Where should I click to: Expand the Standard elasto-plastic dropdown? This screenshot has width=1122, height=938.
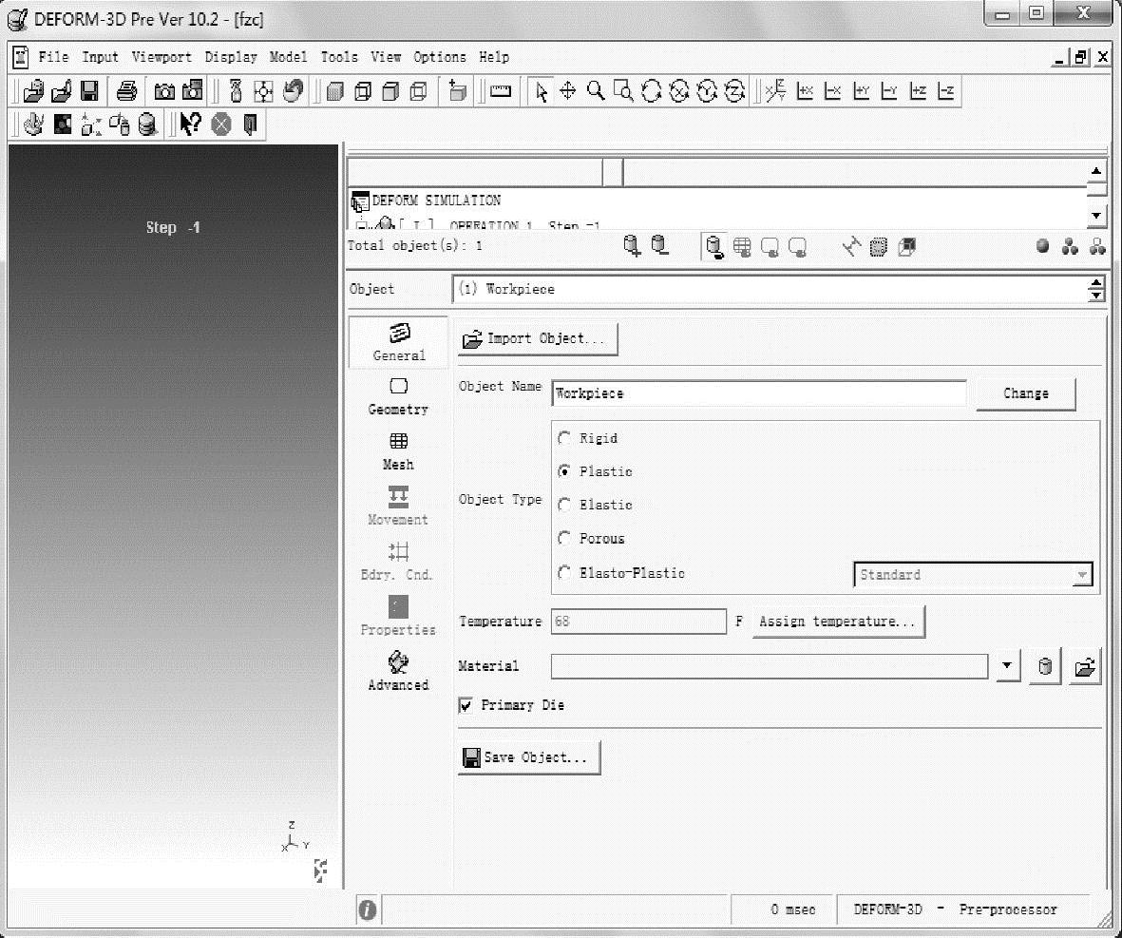1081,575
